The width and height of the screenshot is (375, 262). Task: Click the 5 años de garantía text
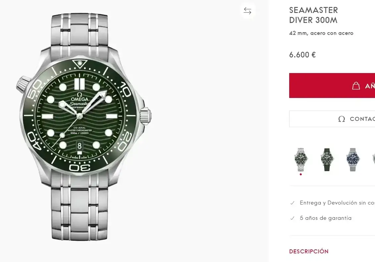(x=326, y=218)
